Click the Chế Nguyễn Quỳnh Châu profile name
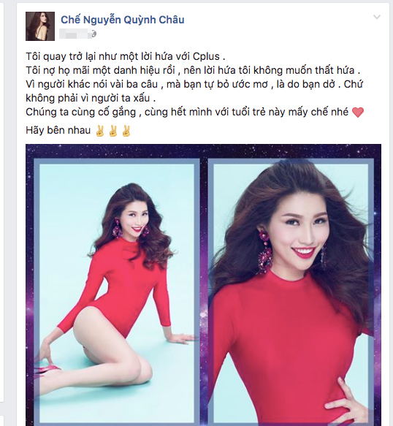393x426 pixels. point(123,20)
